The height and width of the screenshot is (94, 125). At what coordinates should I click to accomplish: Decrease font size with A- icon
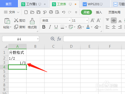(x=99, y=20)
